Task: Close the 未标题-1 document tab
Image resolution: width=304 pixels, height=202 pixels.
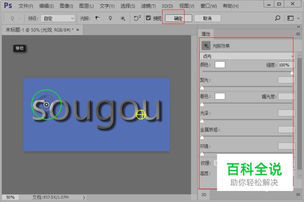Action: pyautogui.click(x=78, y=30)
